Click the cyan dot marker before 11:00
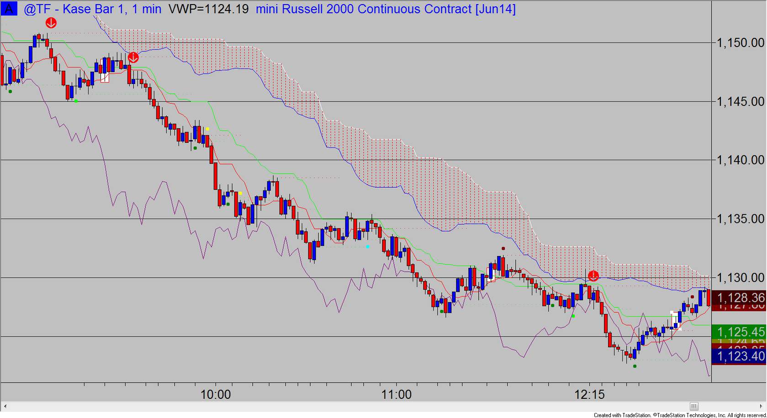Image resolution: width=767 pixels, height=418 pixels. click(x=368, y=247)
